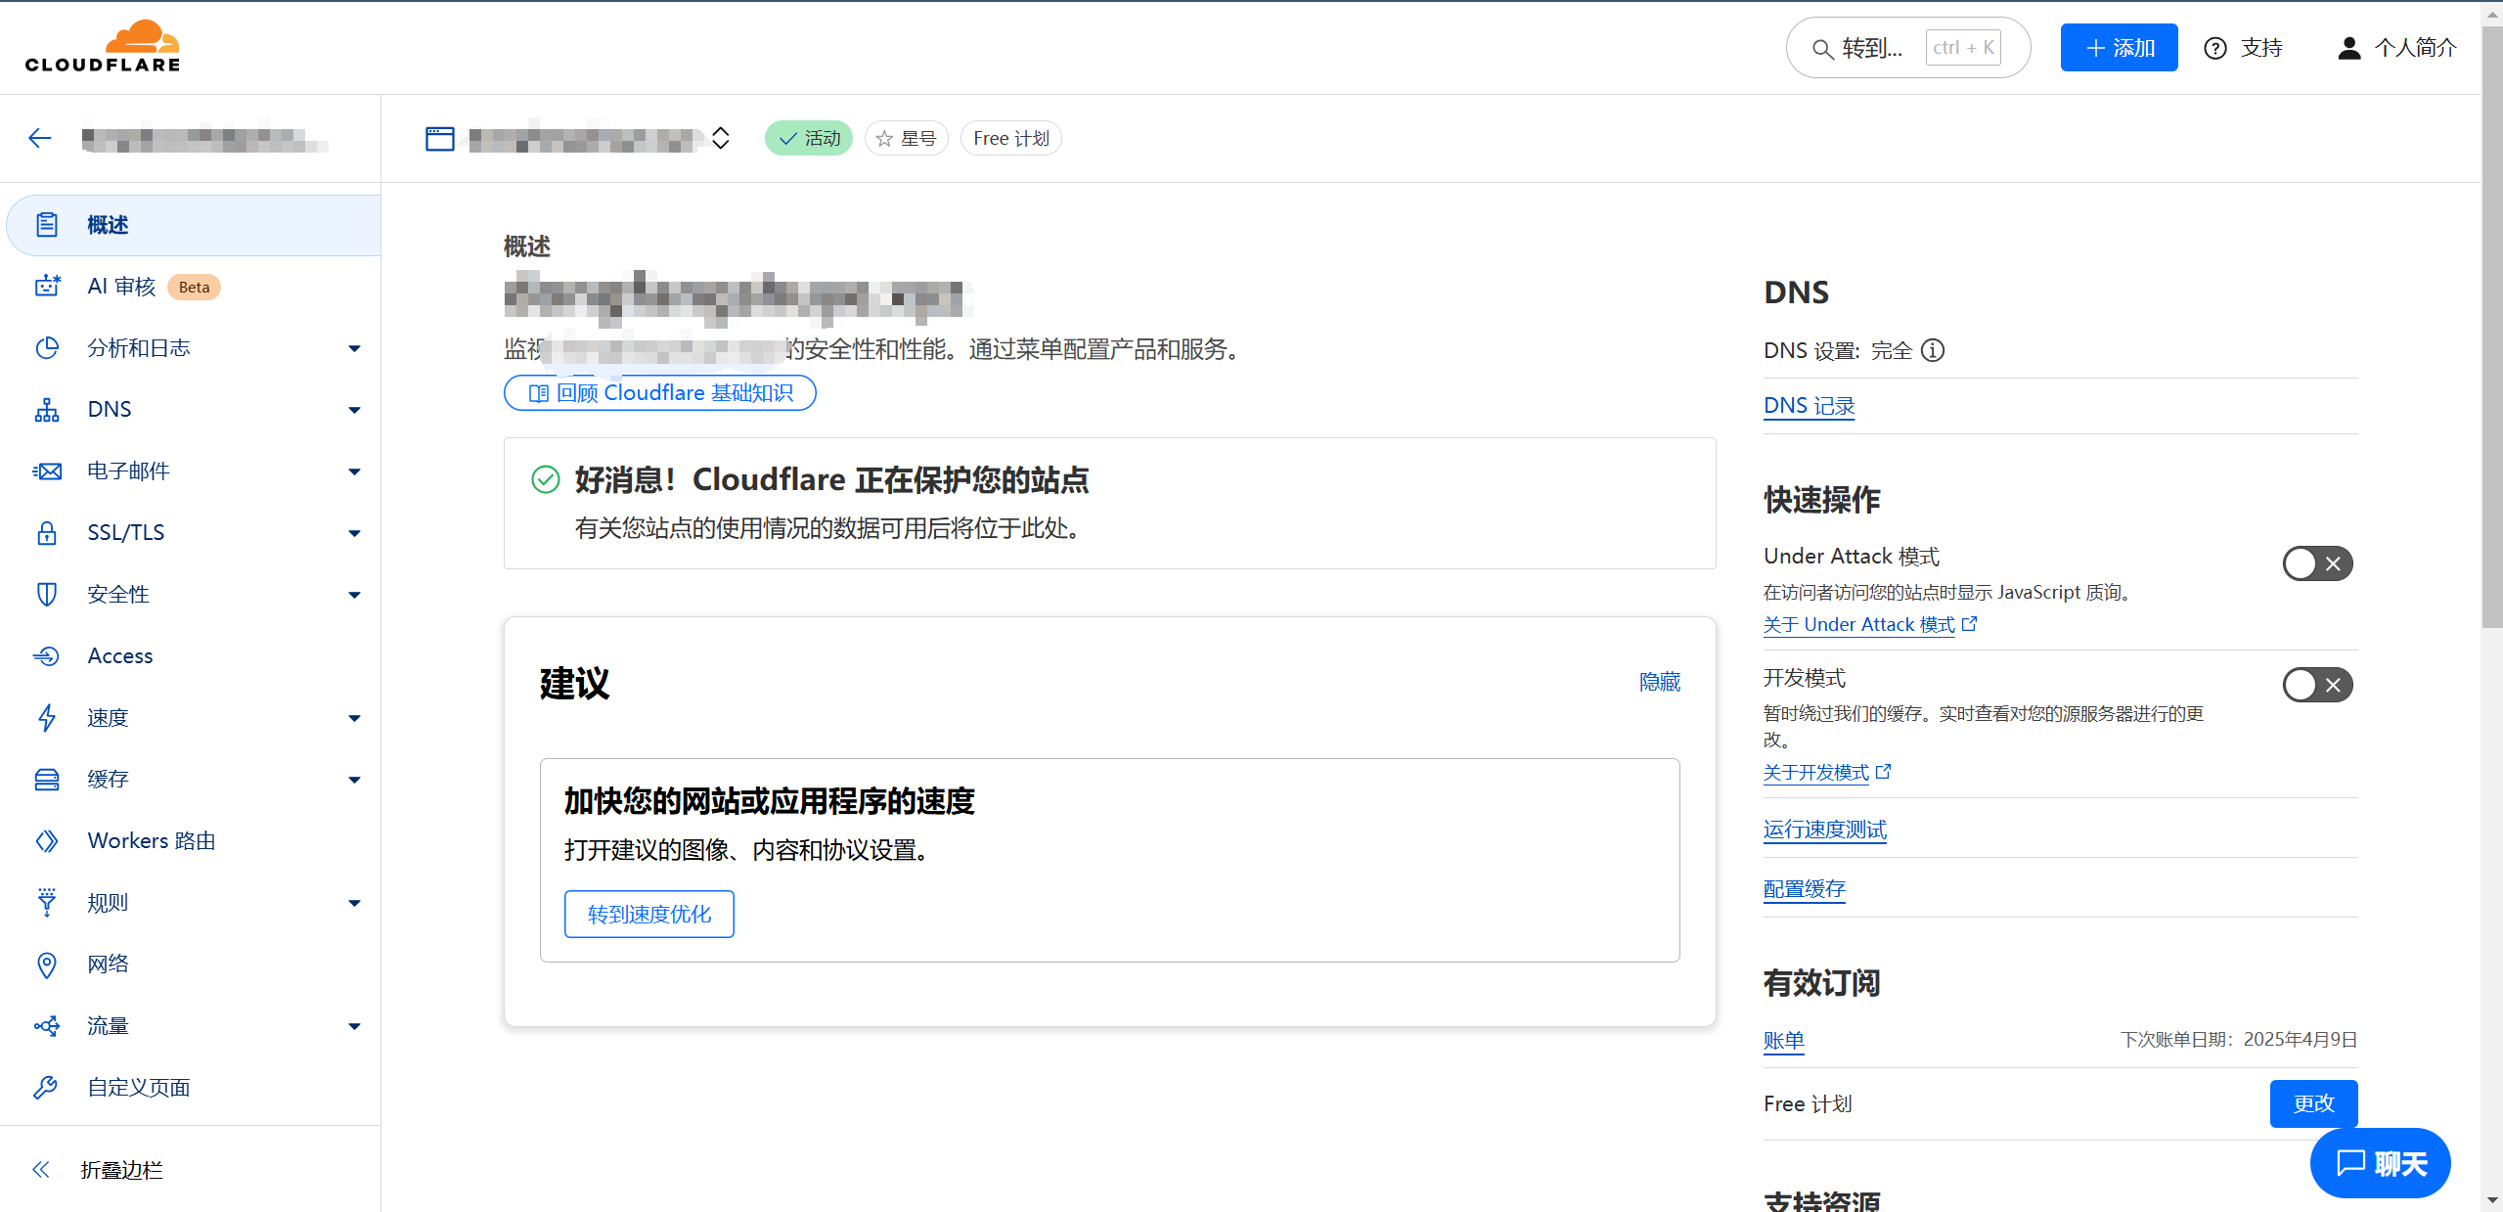
Task: Open the 自定义页面 sidebar item
Action: coord(194,1088)
